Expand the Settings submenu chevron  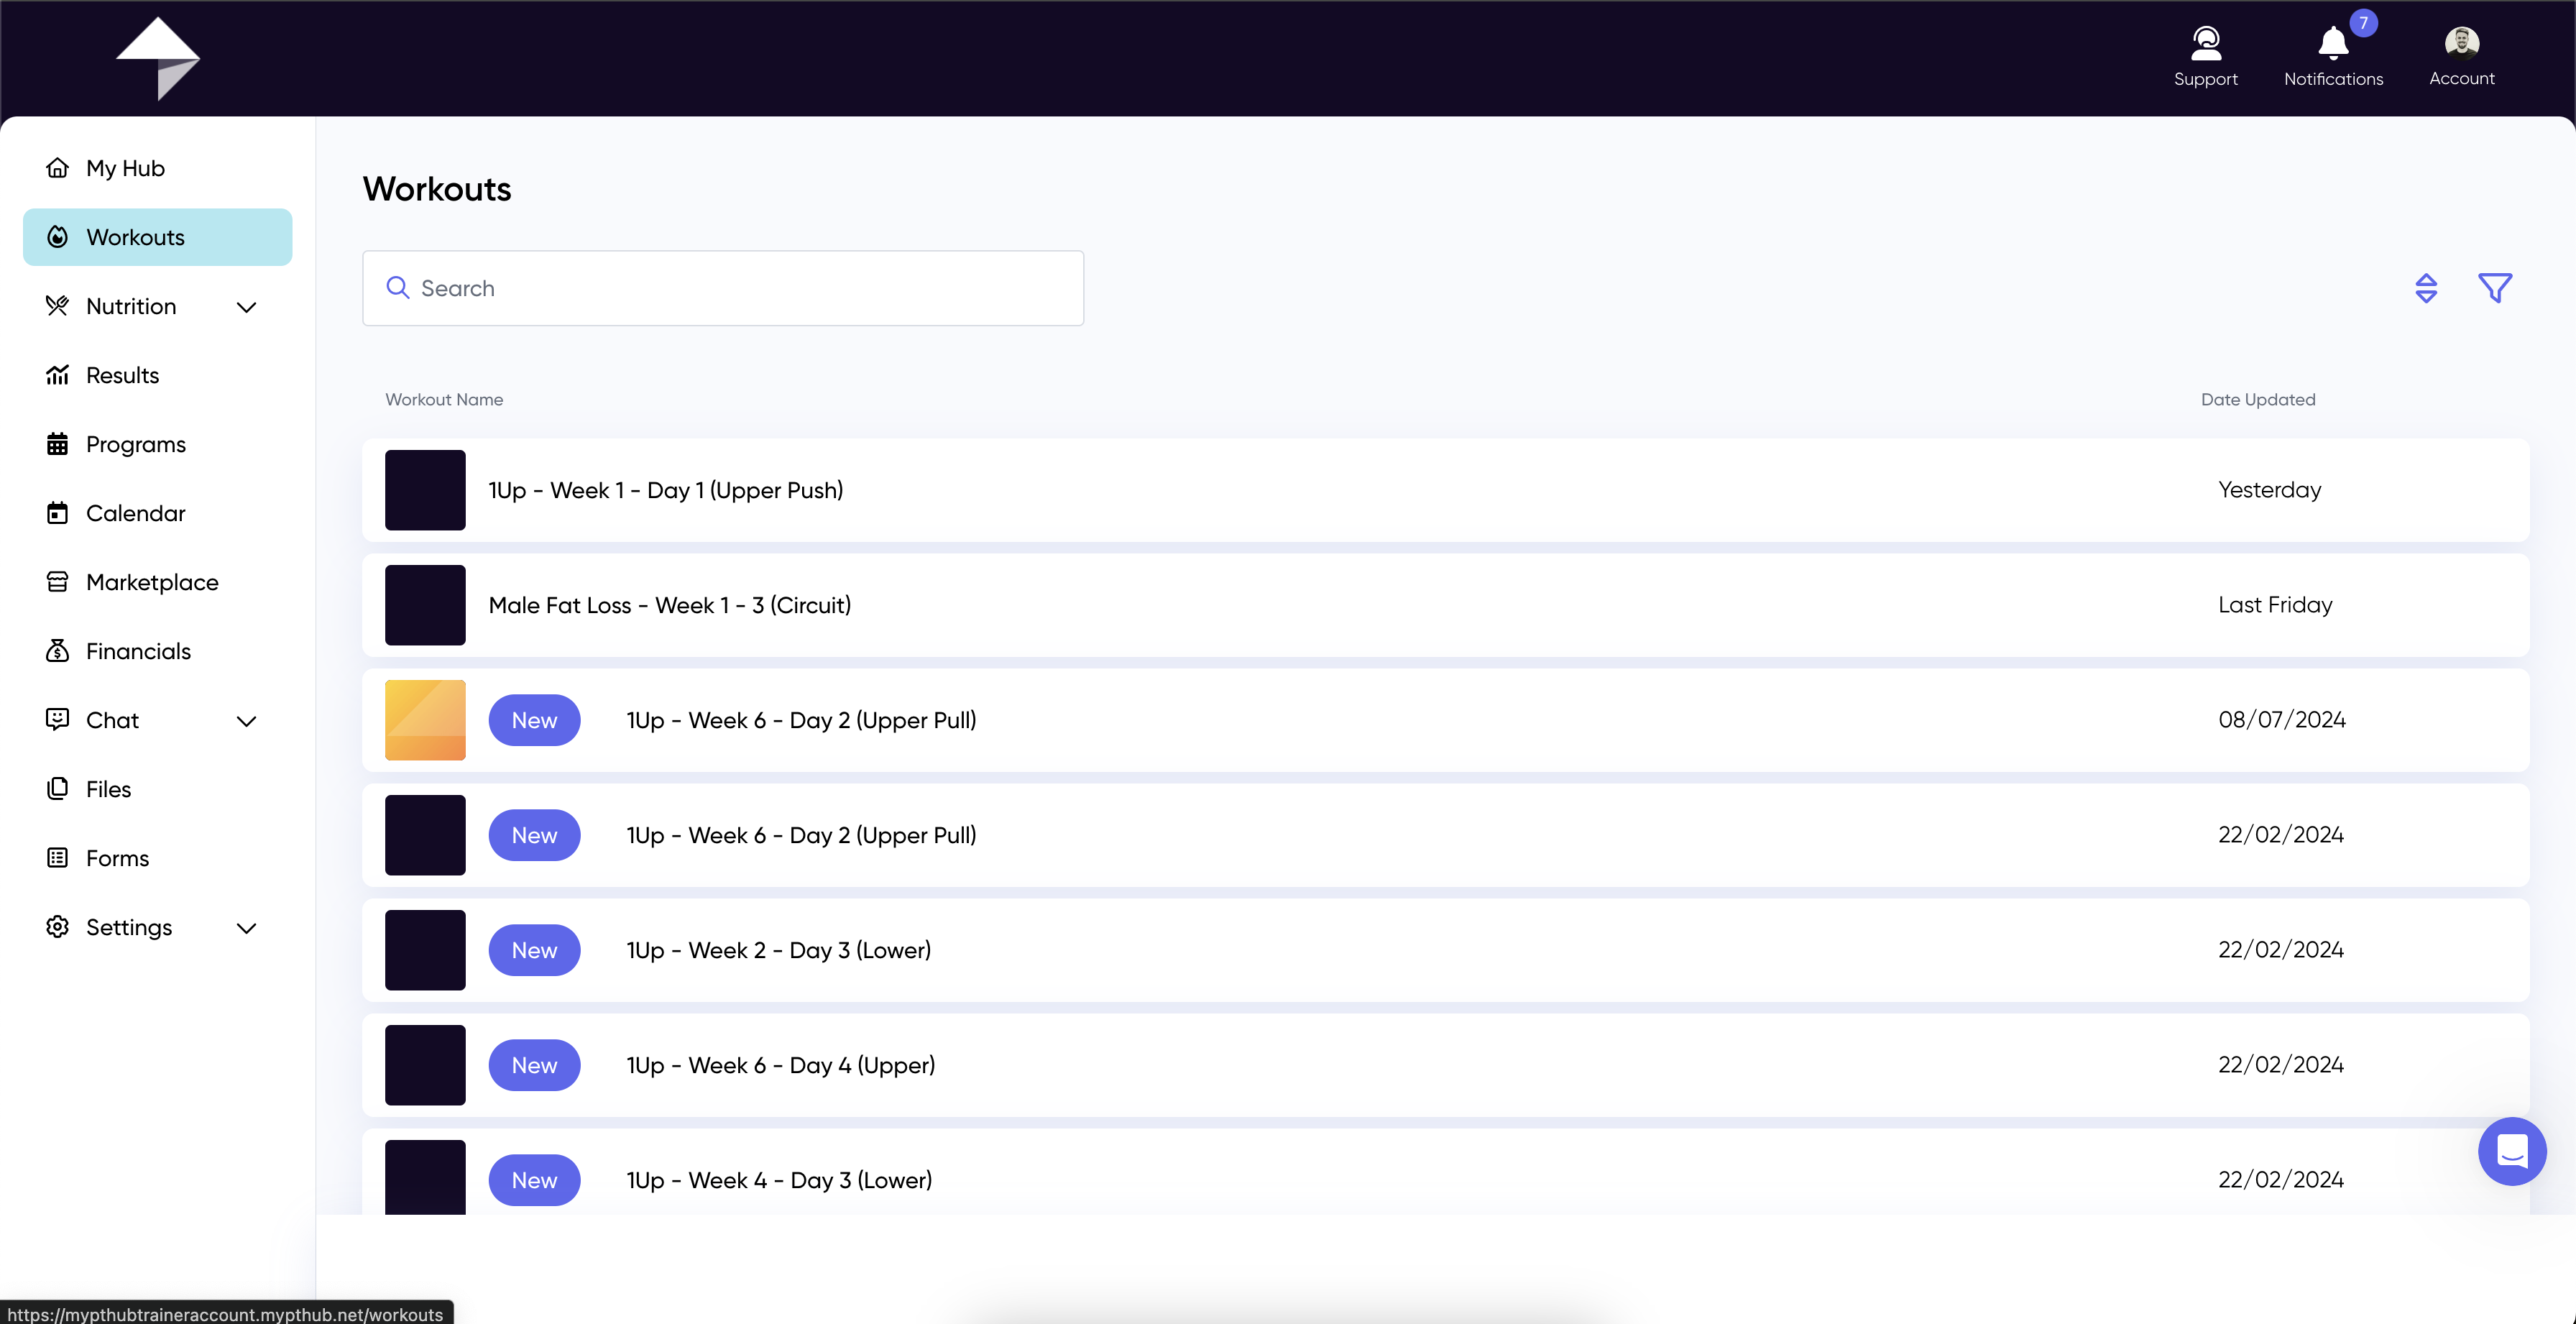(246, 928)
